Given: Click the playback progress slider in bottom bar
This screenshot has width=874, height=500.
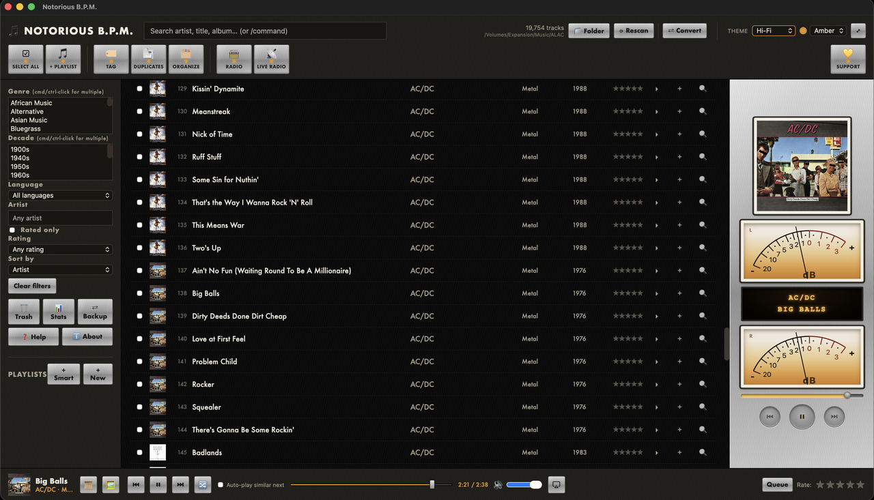Looking at the screenshot, I should [371, 484].
